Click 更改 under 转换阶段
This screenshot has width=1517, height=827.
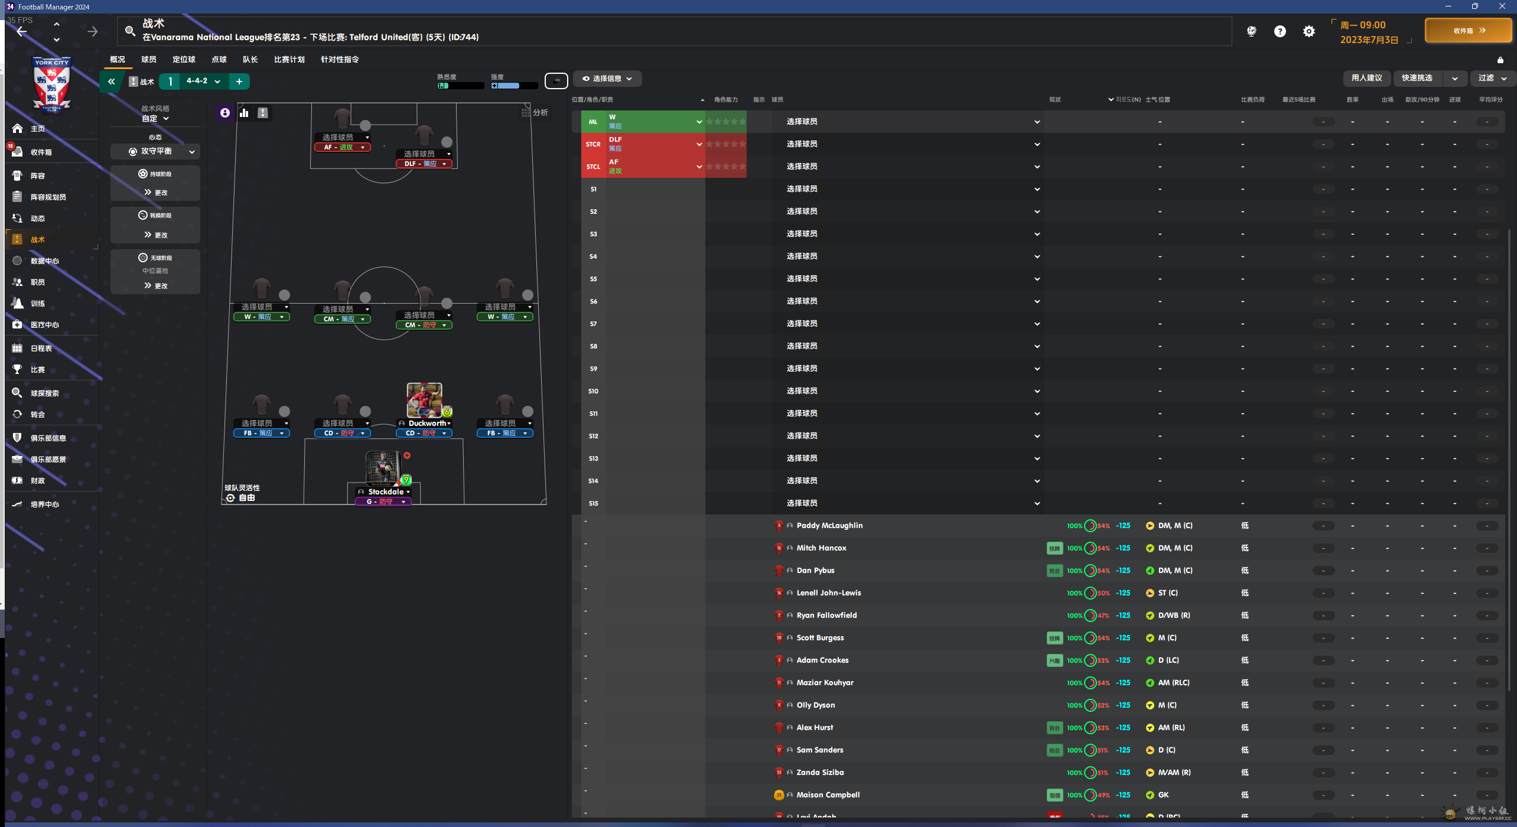(156, 235)
